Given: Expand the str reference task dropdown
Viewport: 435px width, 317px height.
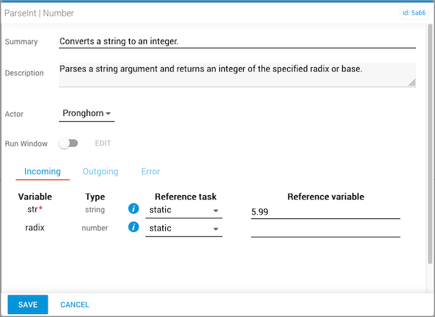Looking at the screenshot, I should [183, 210].
